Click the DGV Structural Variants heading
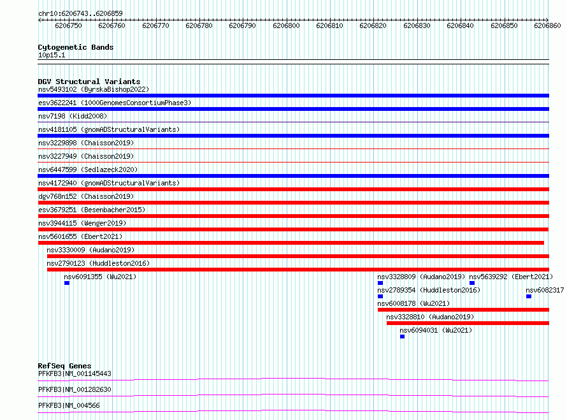Screen dimensions: 567x420 (89, 82)
